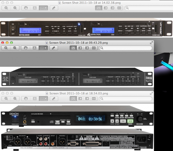The height and width of the screenshot is (151, 173).
Task: Click Denon front panel image in 18.54.03 window
Action: [x=77, y=116]
